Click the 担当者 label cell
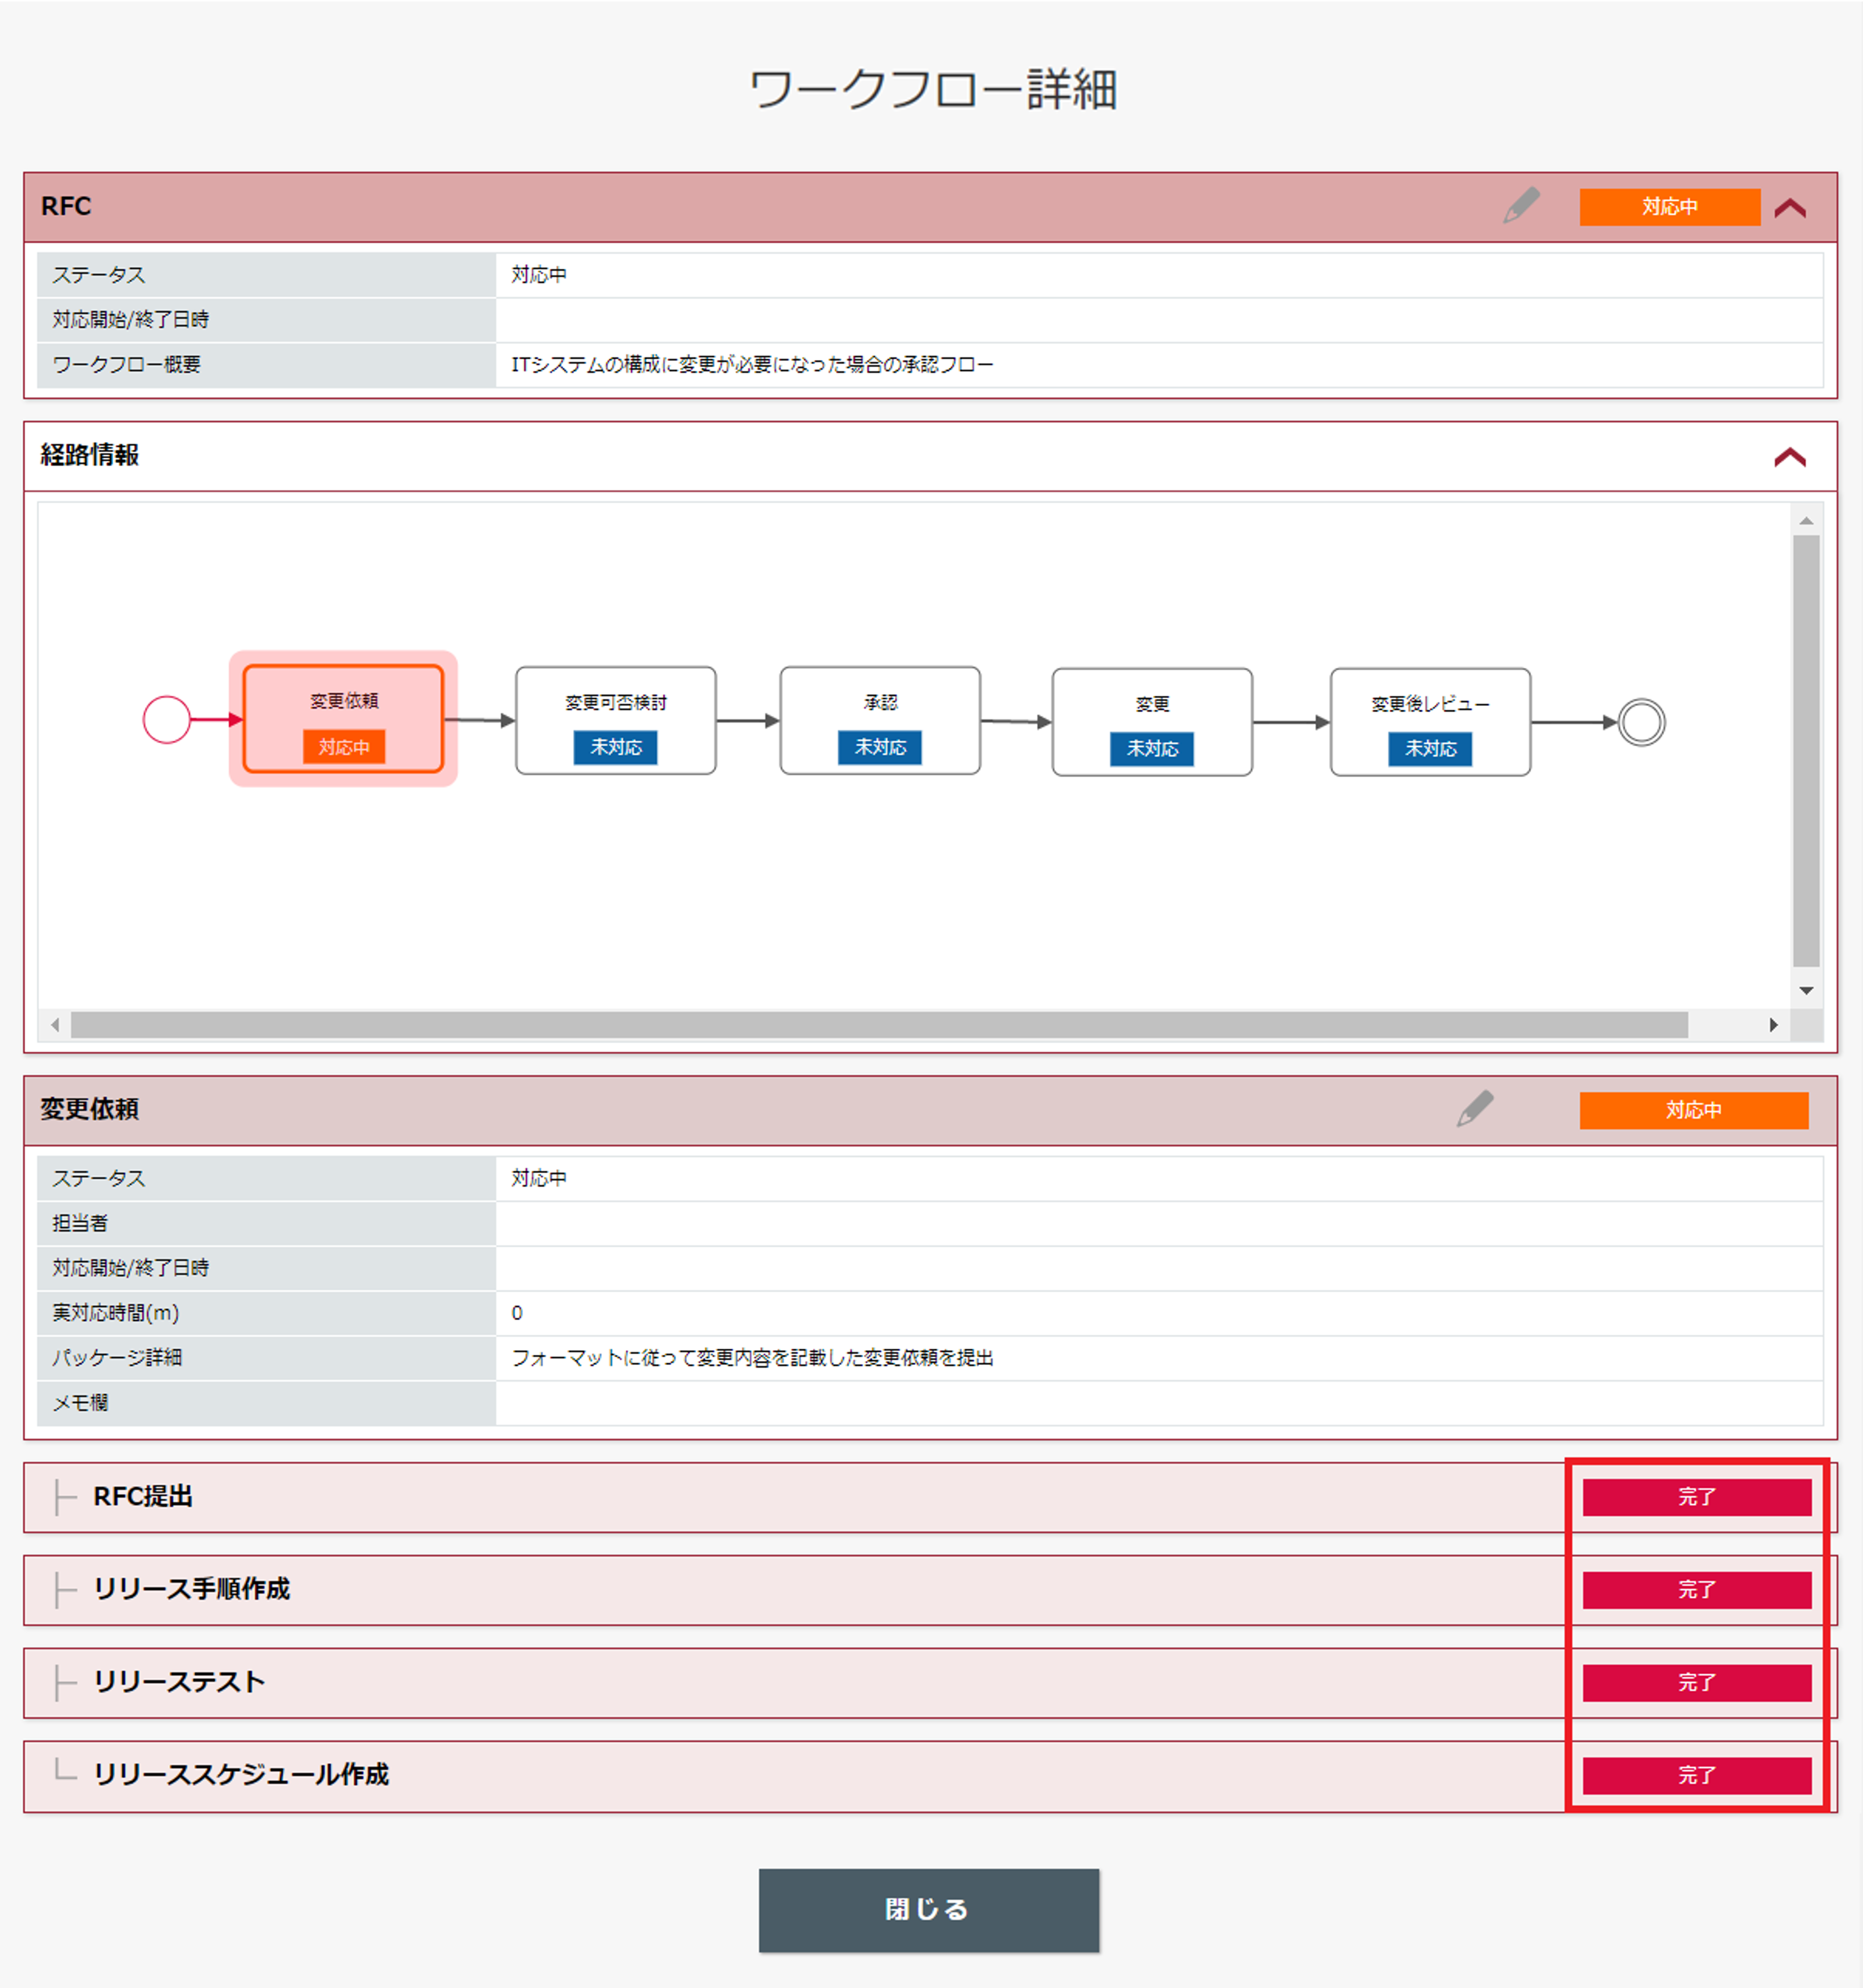 coord(267,1223)
